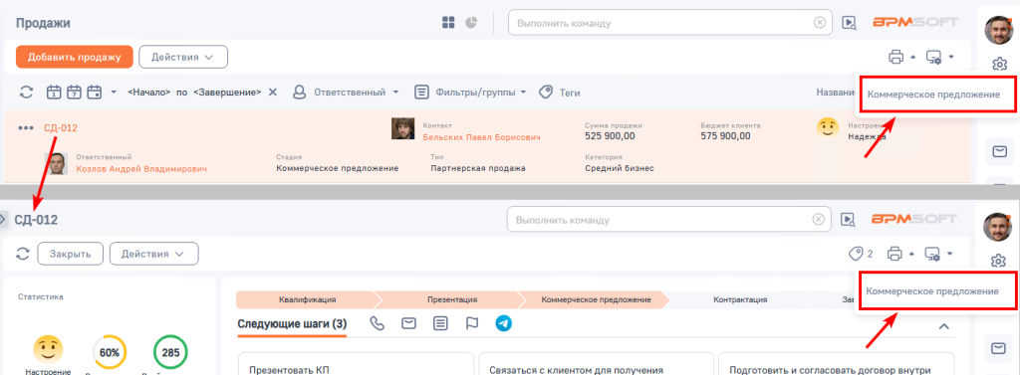1020x375 pixels.
Task: Click the Закрыть button
Action: [71, 254]
